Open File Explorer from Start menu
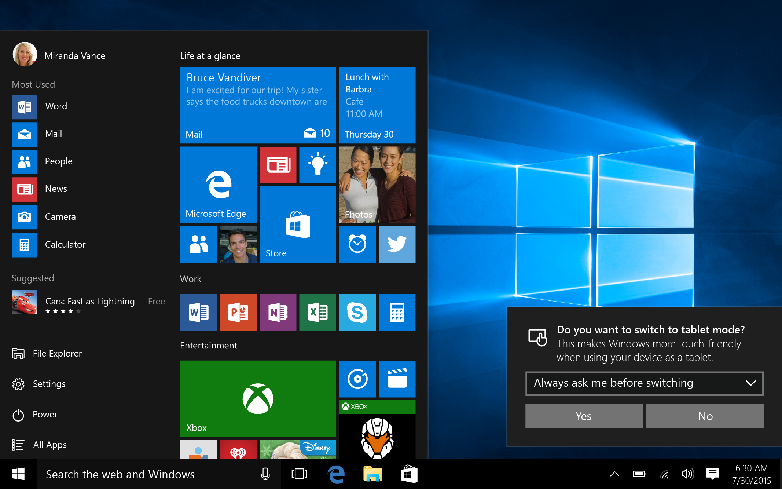The height and width of the screenshot is (489, 782). tap(56, 353)
